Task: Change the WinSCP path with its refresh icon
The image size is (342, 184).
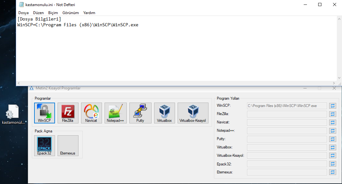Action: 333,106
